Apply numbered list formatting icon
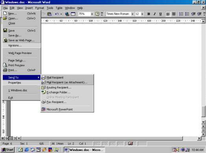Image resolution: width=206 pixels, height=153 pixels. tap(181, 14)
